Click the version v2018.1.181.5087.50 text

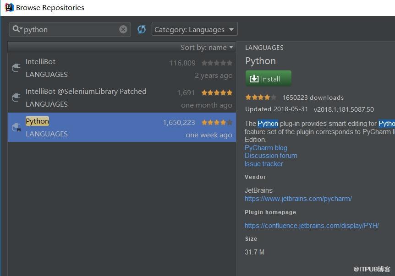coord(344,109)
